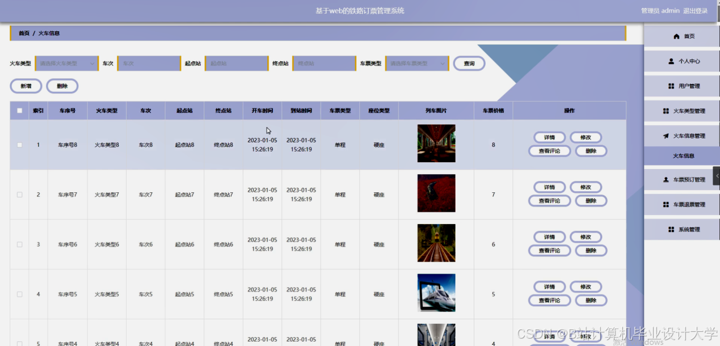
Task: Click the 车次 search input field
Action: click(x=149, y=64)
